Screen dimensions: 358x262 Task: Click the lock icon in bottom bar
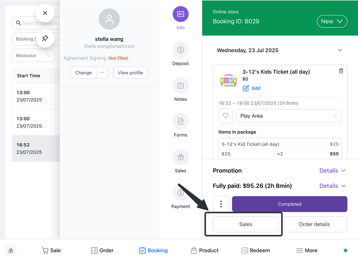point(11,251)
